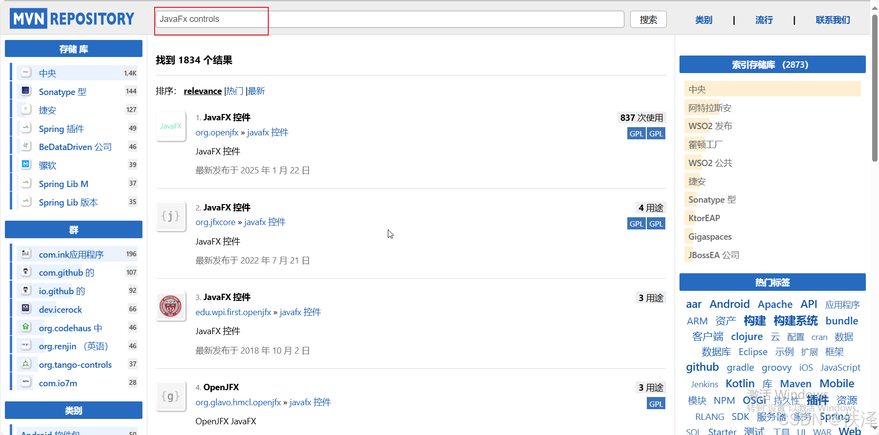Click the 搜索 search button
Viewport: 879px width, 435px height.
[648, 19]
